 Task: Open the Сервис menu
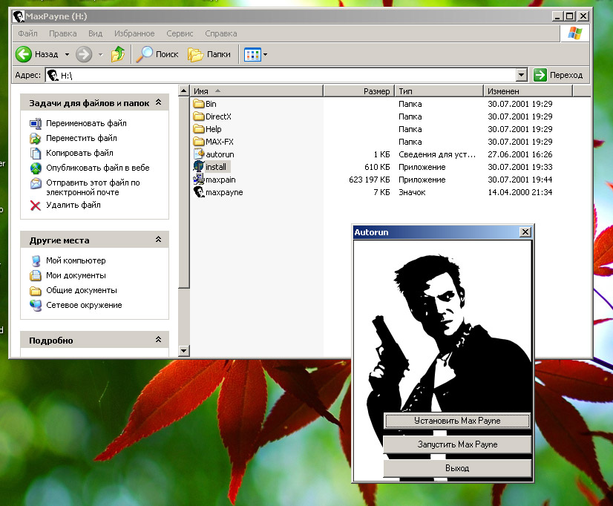pos(180,33)
